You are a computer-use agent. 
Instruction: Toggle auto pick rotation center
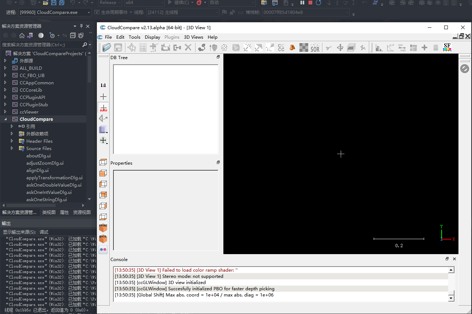point(103,108)
